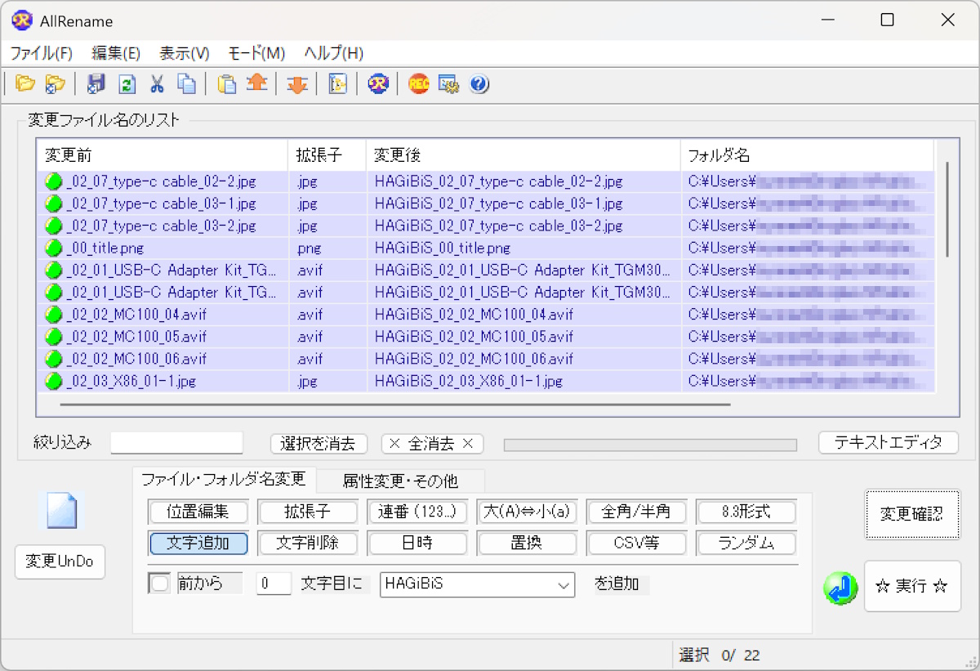
Task: Expand the HAGiBiS text dropdown
Action: [563, 585]
